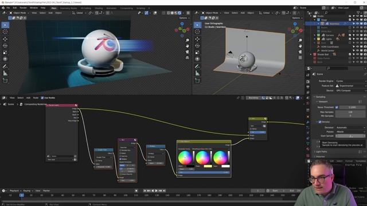Viewport: 367px width, 206px height.
Task: Click the Start Sample value field
Action: pyautogui.click(x=350, y=136)
